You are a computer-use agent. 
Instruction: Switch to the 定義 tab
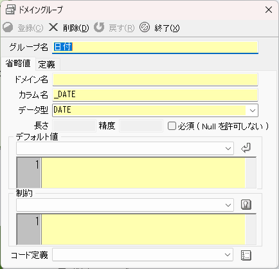coord(47,64)
